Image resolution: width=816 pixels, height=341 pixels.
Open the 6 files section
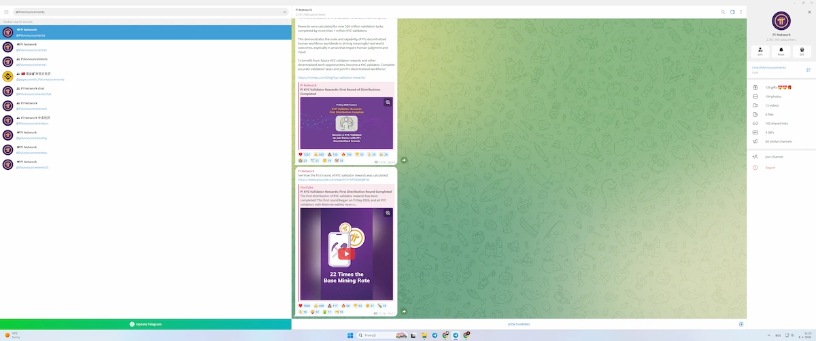point(781,114)
